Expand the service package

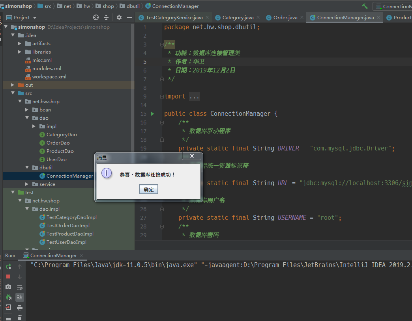pyautogui.click(x=27, y=184)
